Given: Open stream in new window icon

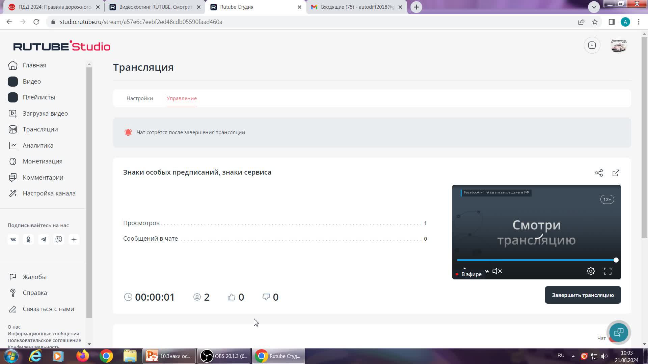Looking at the screenshot, I should [x=616, y=173].
